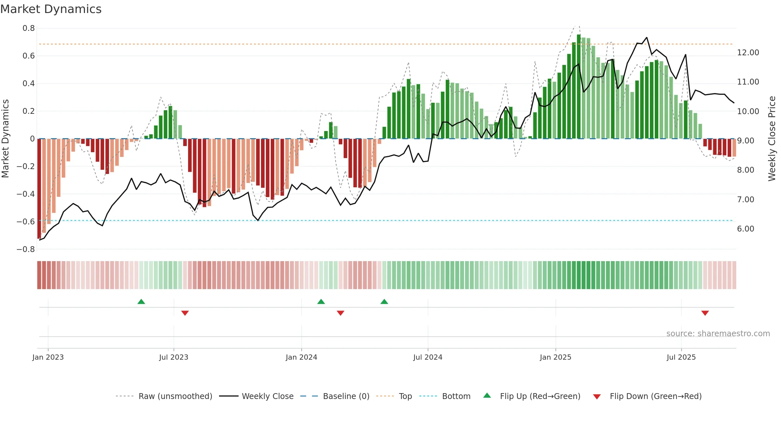
Task: Select the red flip-down marker after Jul 2023
Action: pos(185,313)
